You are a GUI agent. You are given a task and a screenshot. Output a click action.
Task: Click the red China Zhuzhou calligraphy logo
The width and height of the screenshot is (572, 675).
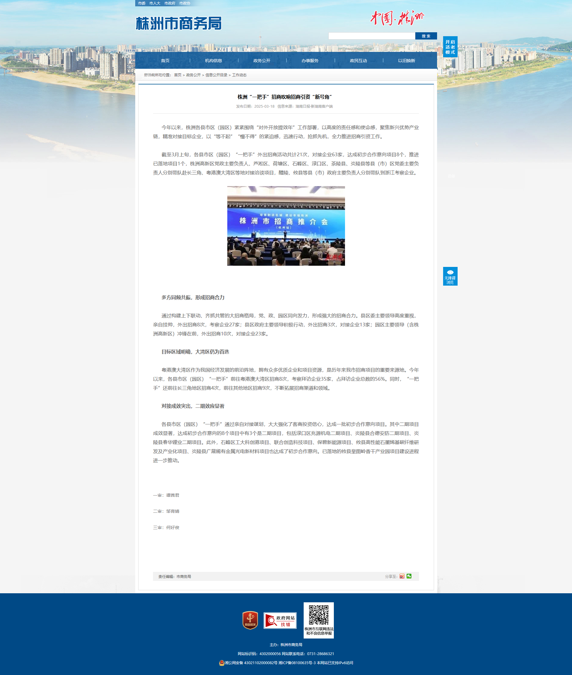[x=397, y=18]
